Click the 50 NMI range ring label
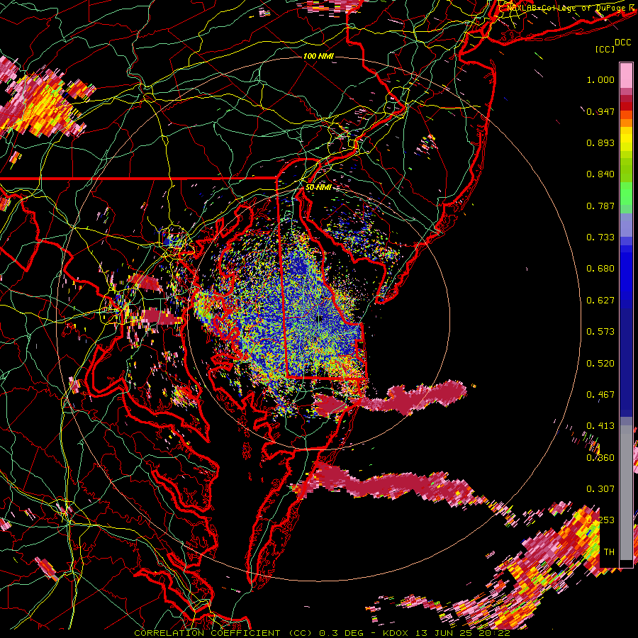Viewport: 638px width, 638px height. [318, 188]
